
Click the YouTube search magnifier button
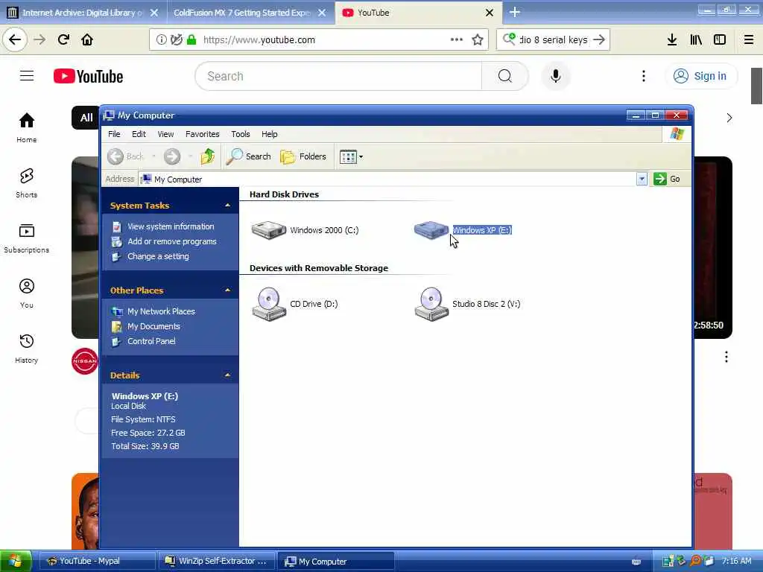pyautogui.click(x=505, y=77)
